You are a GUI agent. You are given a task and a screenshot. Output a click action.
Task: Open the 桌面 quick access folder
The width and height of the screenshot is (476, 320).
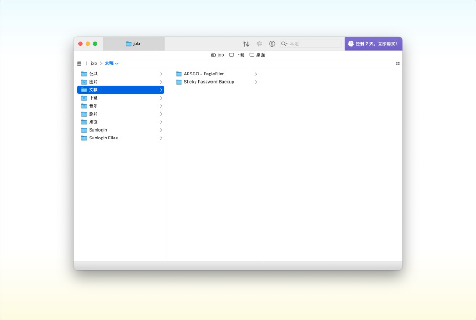(256, 54)
